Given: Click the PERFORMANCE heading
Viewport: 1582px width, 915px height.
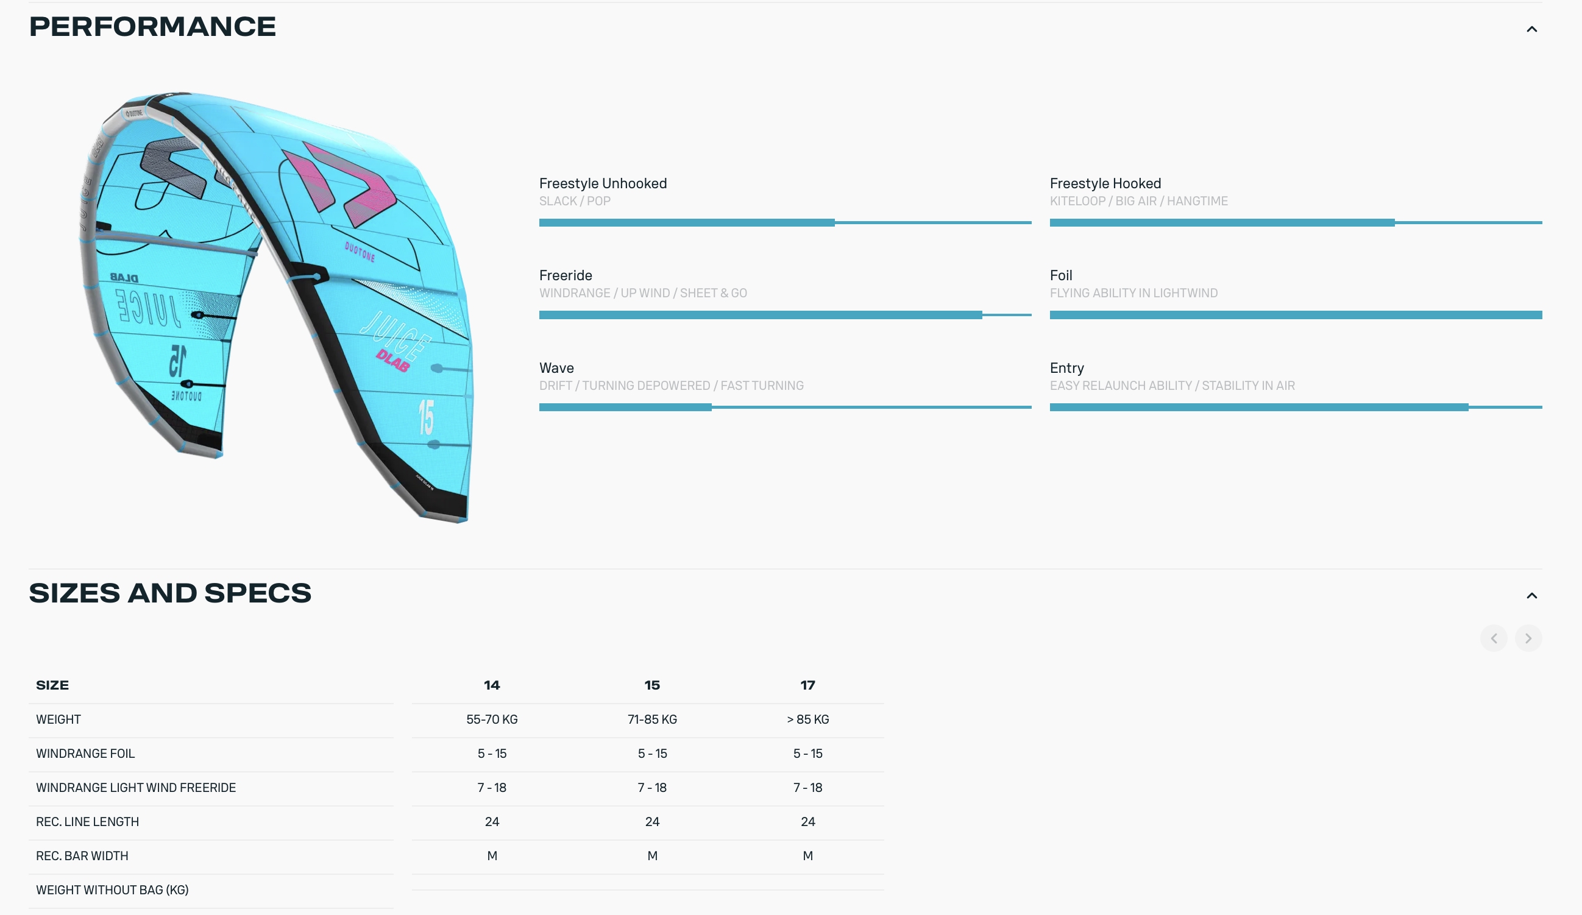Looking at the screenshot, I should (152, 26).
